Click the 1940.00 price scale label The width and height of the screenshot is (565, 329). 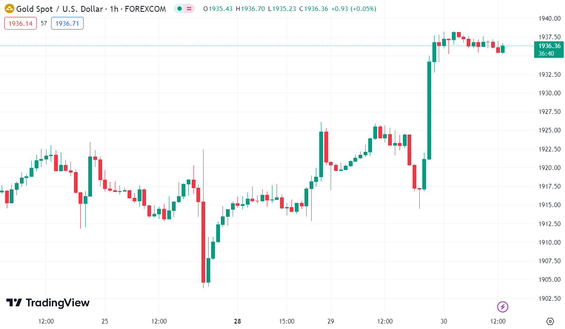coord(549,19)
